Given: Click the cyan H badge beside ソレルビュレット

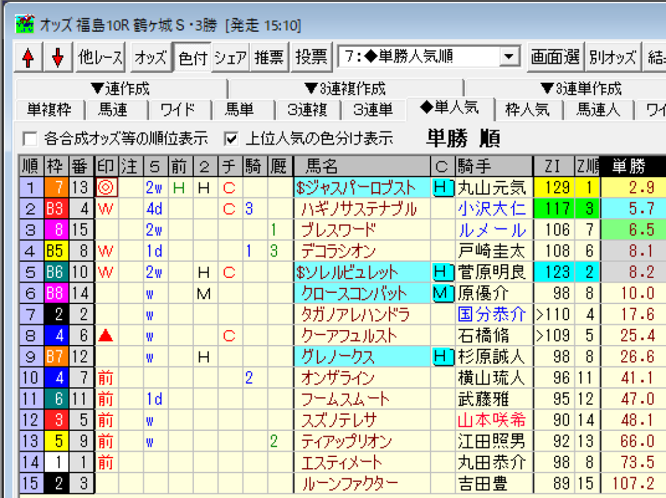Looking at the screenshot, I should (x=442, y=272).
